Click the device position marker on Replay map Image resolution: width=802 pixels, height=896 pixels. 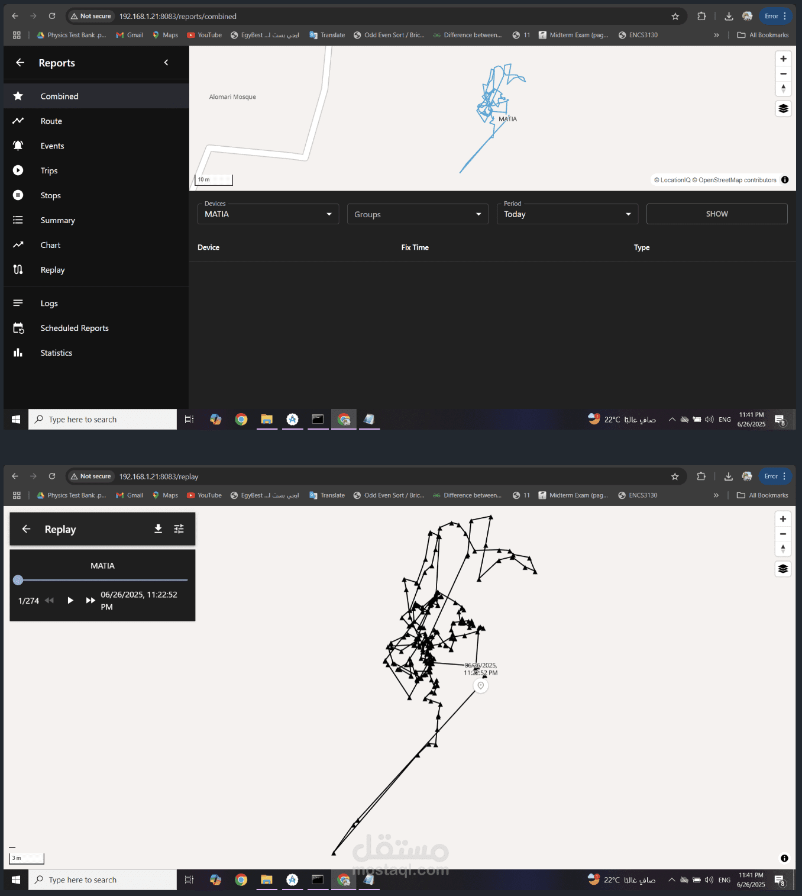tap(481, 686)
